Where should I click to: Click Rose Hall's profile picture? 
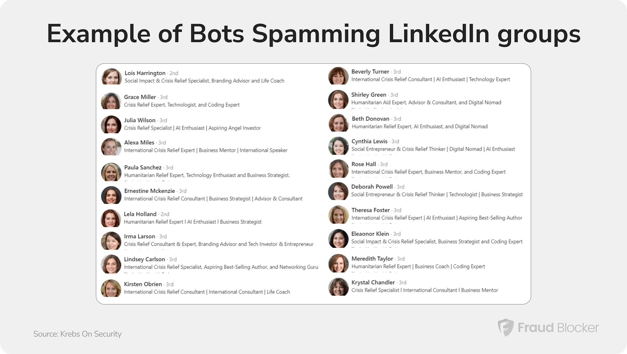[338, 169]
